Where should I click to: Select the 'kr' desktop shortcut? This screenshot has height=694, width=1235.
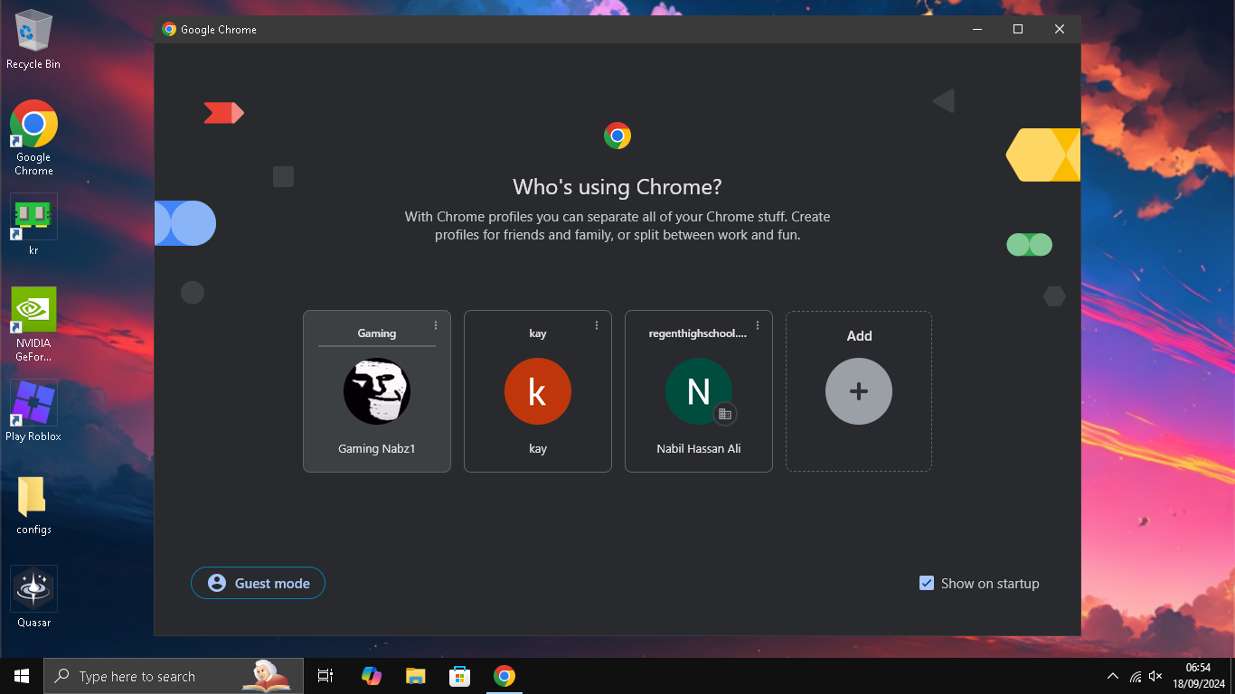[x=33, y=224]
